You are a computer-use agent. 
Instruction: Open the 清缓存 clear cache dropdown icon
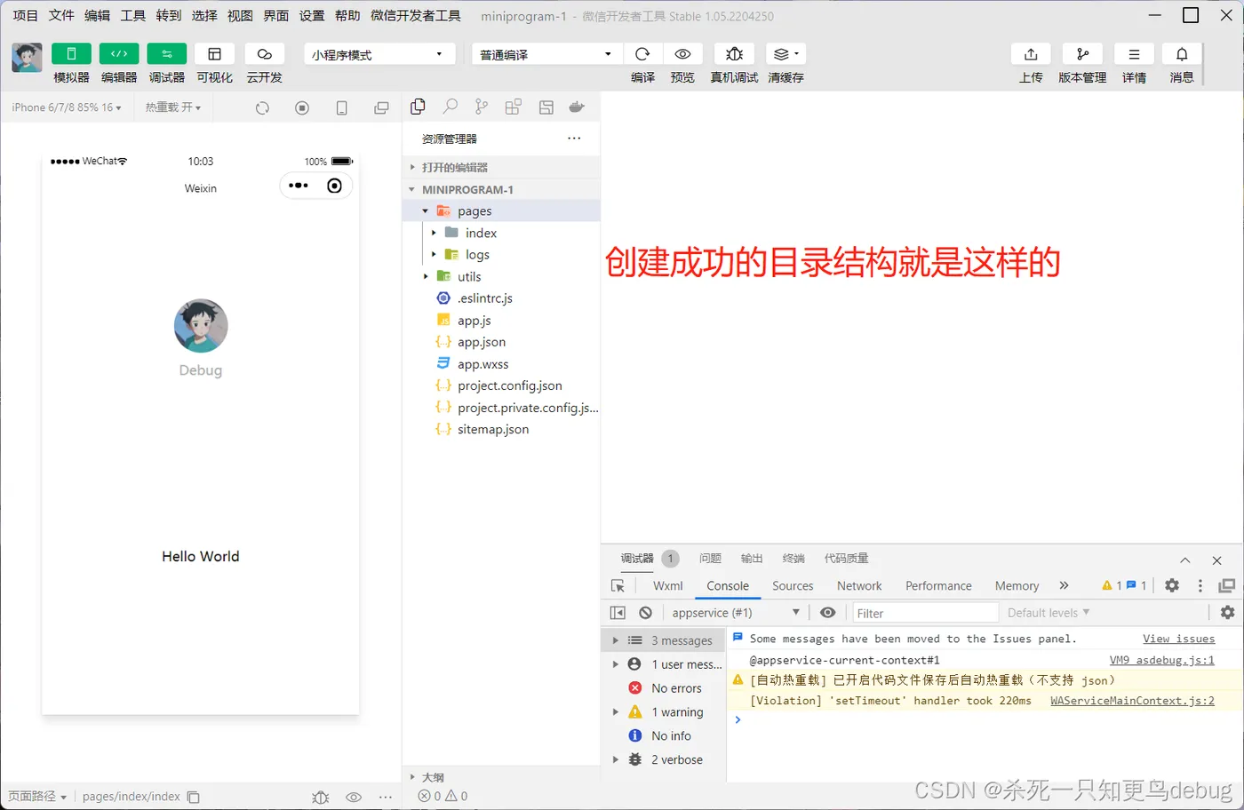pyautogui.click(x=785, y=54)
